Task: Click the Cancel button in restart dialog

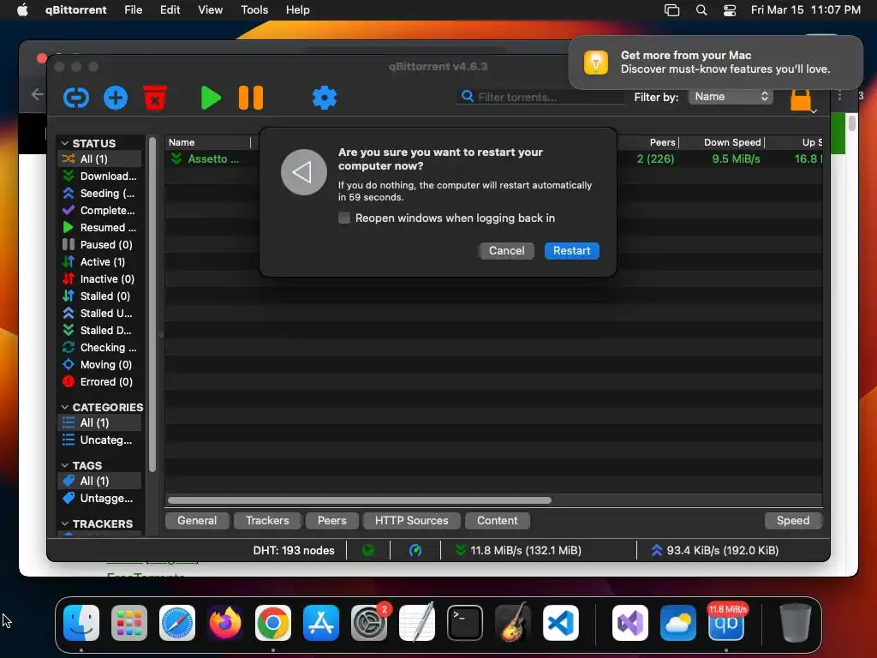Action: pos(507,251)
